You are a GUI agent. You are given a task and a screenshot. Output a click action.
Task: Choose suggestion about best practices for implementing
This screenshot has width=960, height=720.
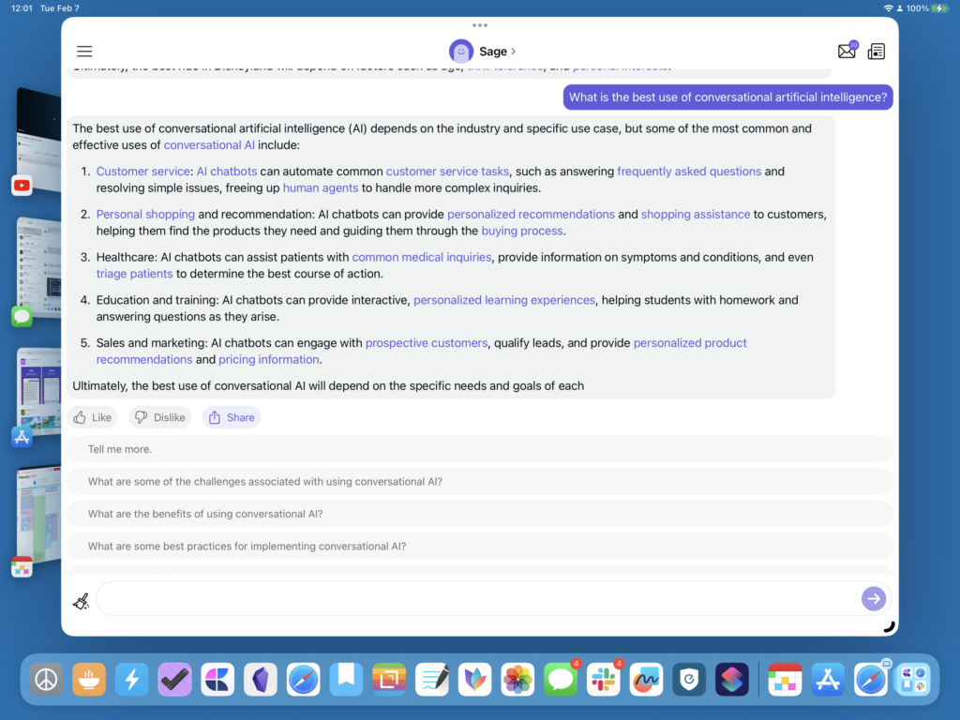pyautogui.click(x=479, y=547)
